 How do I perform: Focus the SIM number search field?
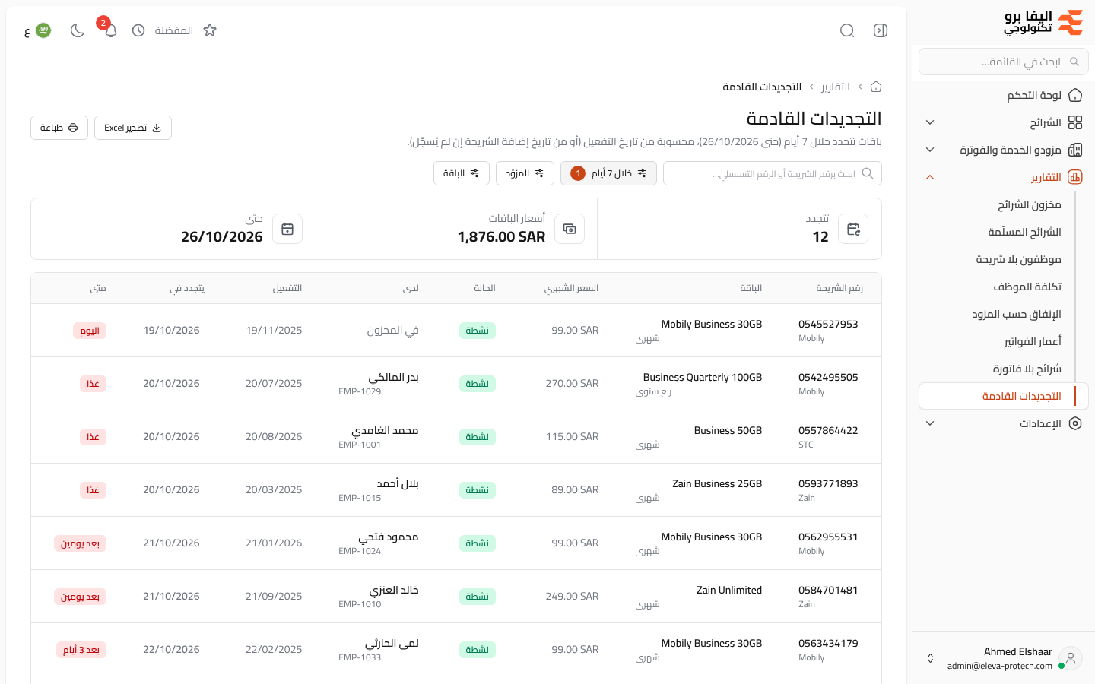tap(773, 173)
